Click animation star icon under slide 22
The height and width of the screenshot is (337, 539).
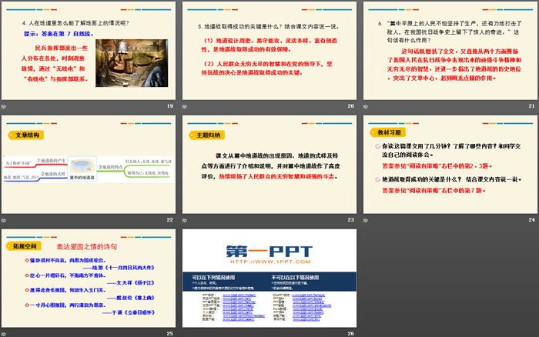3,220
